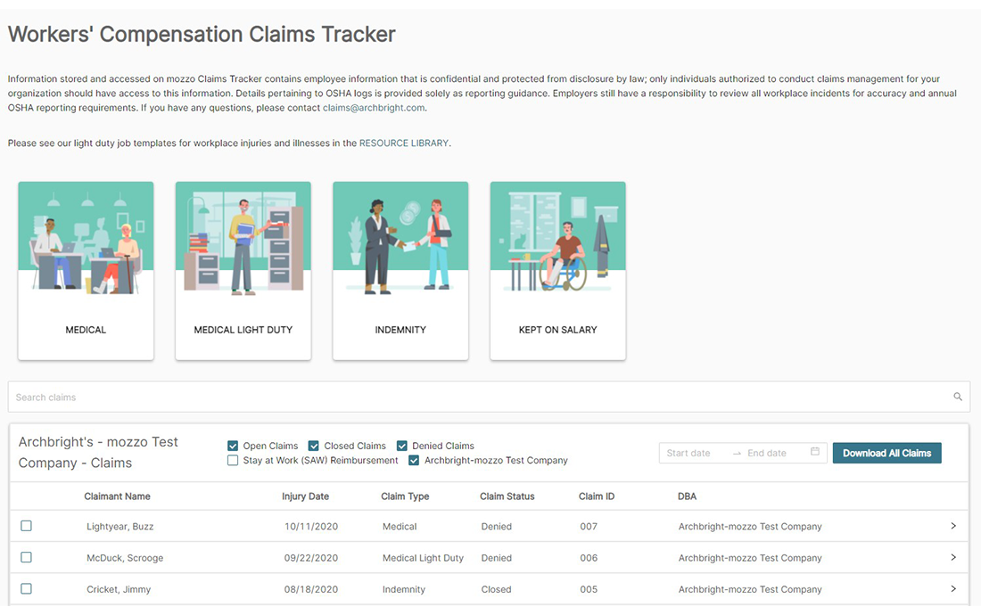Image resolution: width=981 pixels, height=615 pixels.
Task: Uncheck the Open Claims filter
Action: [x=233, y=446]
